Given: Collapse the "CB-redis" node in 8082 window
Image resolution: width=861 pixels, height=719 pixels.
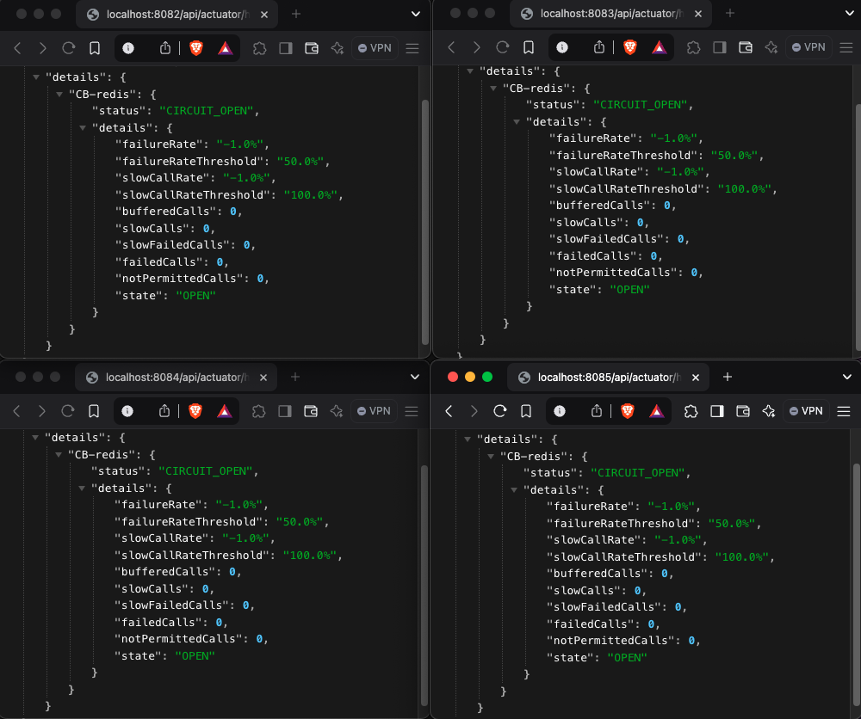Looking at the screenshot, I should pos(59,94).
